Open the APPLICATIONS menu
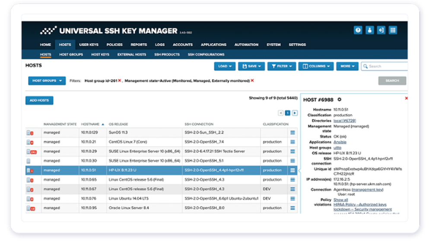Image resolution: width=432 pixels, height=241 pixels. click(213, 44)
